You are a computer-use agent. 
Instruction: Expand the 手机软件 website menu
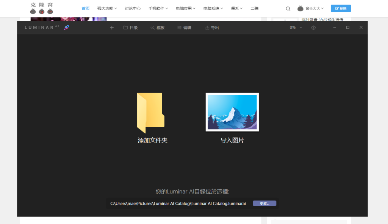[x=158, y=8]
